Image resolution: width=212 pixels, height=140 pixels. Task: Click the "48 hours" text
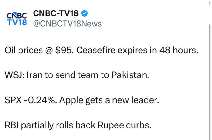pyautogui.click(x=182, y=51)
